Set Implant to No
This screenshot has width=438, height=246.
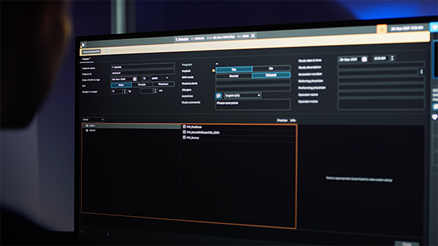(271, 68)
